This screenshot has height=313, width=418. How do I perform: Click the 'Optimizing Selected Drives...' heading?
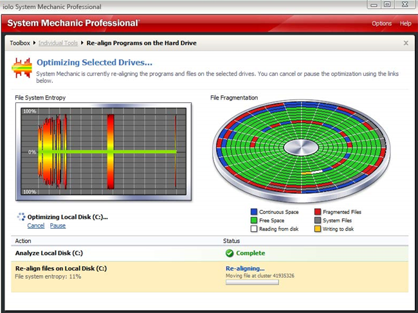tap(95, 62)
